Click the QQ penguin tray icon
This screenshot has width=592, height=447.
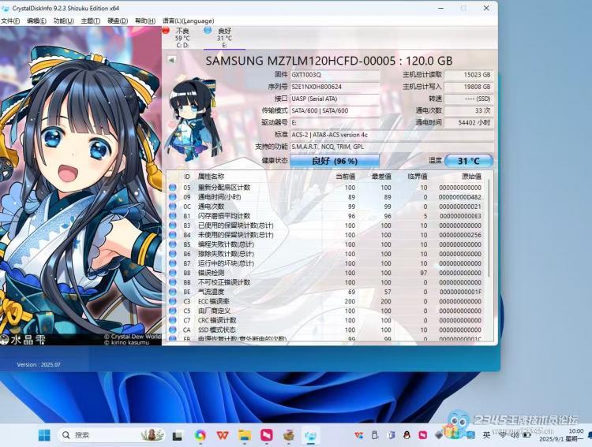407,435
